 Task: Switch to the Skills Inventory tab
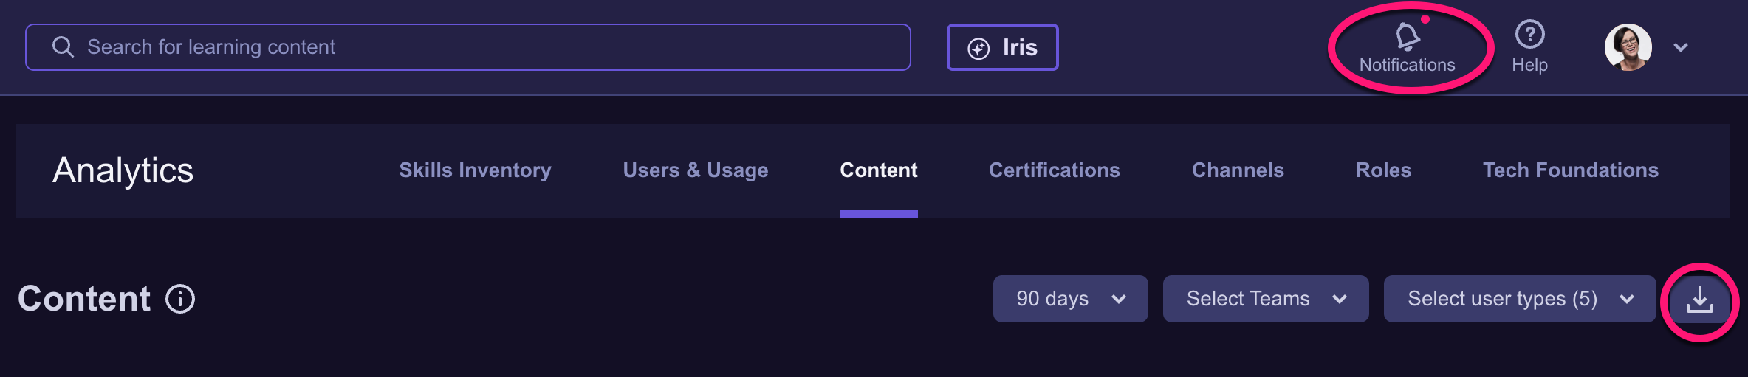pyautogui.click(x=475, y=170)
